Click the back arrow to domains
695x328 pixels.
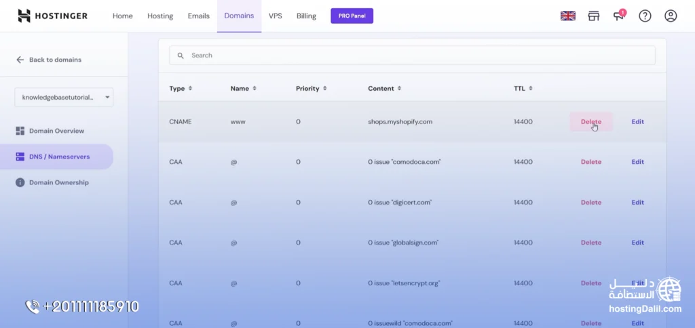pos(20,60)
